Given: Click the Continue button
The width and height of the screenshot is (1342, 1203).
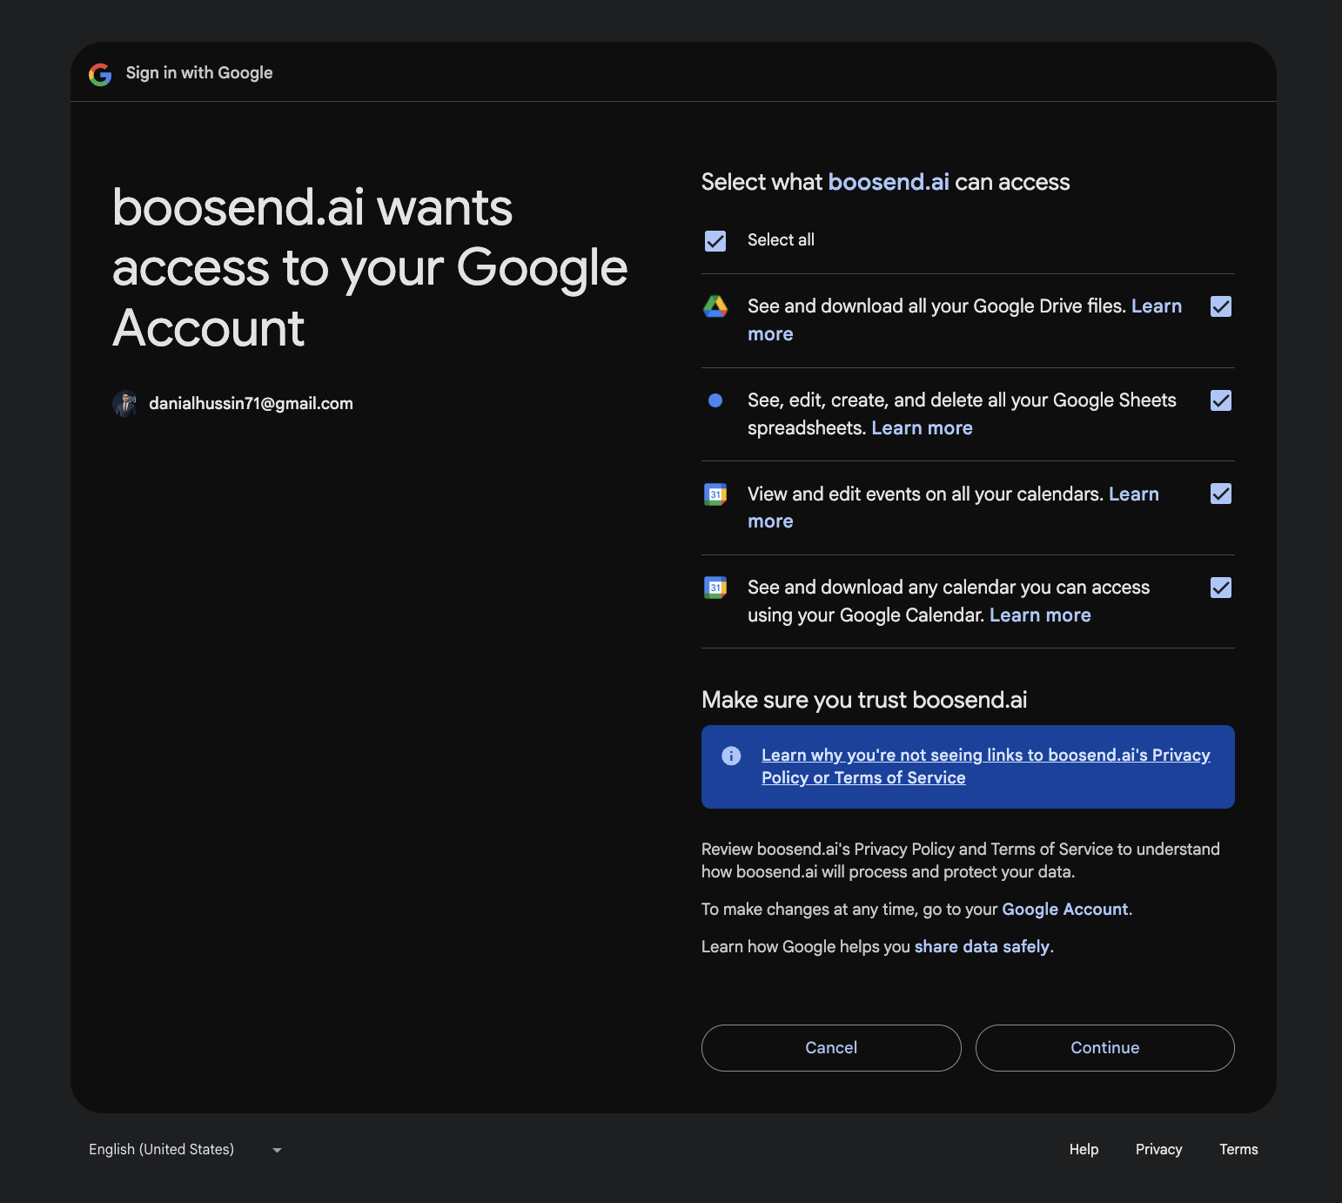Looking at the screenshot, I should click(1104, 1048).
